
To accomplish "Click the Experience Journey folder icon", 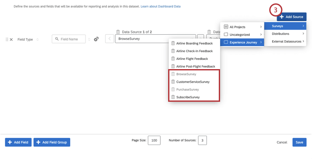I will (x=226, y=42).
